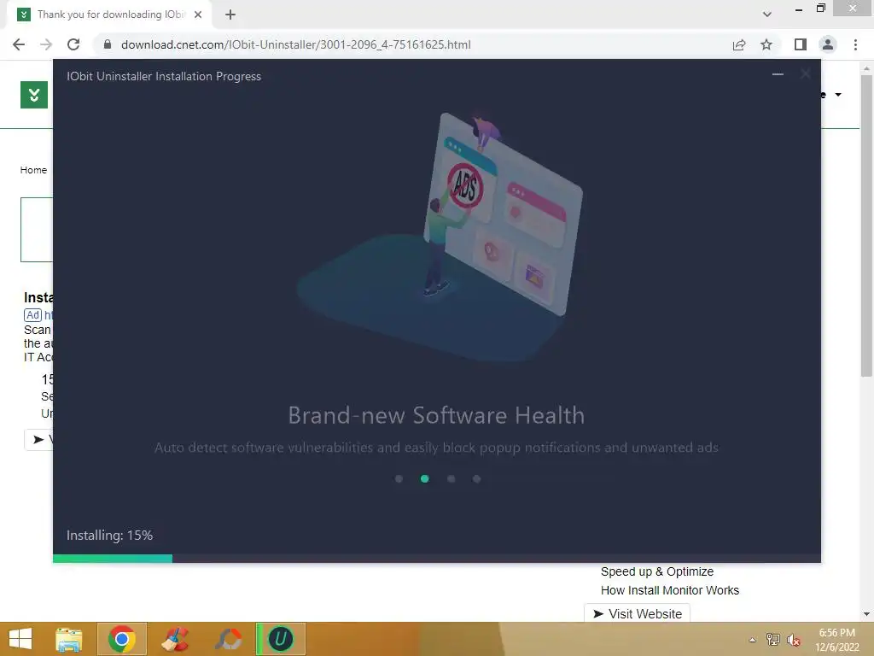
Task: Open the CCleaner brush taskbar icon
Action: click(175, 639)
